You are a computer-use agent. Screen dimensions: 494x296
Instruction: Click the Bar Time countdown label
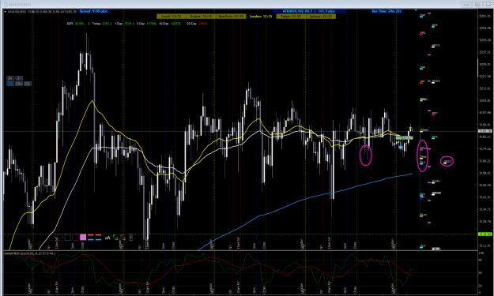click(x=387, y=11)
